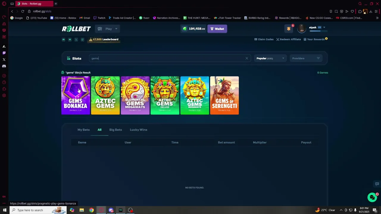Expand the Popular sort dropdown

(270, 58)
